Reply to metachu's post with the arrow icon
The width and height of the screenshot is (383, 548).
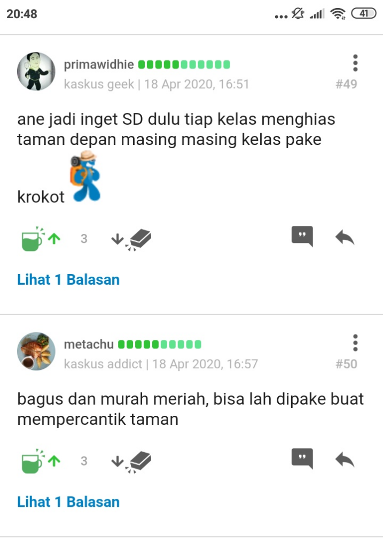tap(345, 460)
